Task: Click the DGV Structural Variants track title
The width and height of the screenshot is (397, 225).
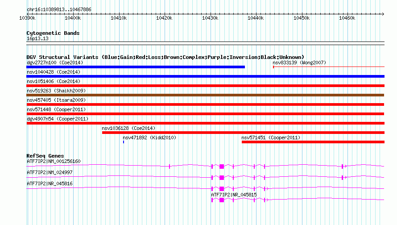Action: 165,57
